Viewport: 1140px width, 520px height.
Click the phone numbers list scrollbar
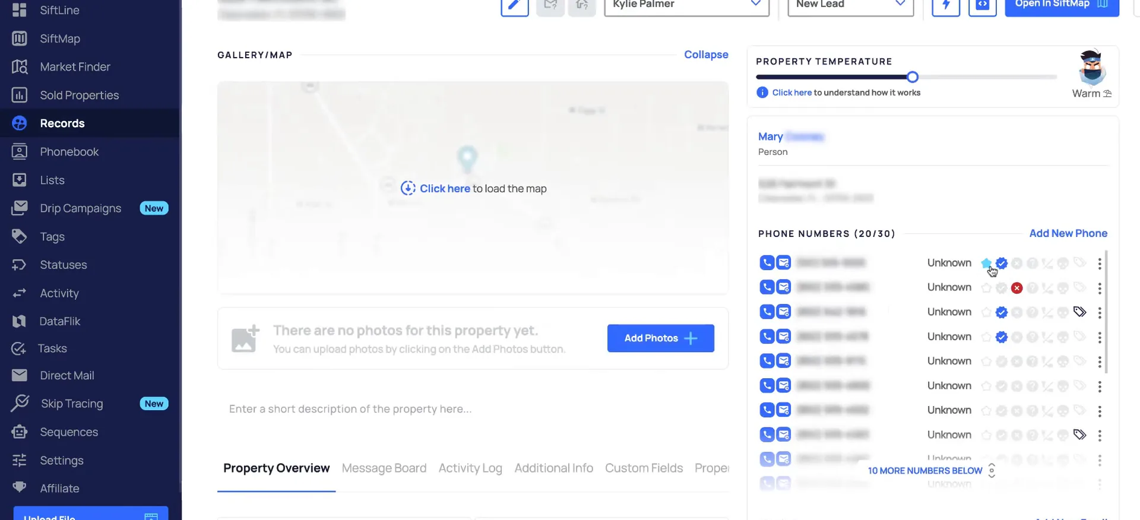[x=1107, y=312]
